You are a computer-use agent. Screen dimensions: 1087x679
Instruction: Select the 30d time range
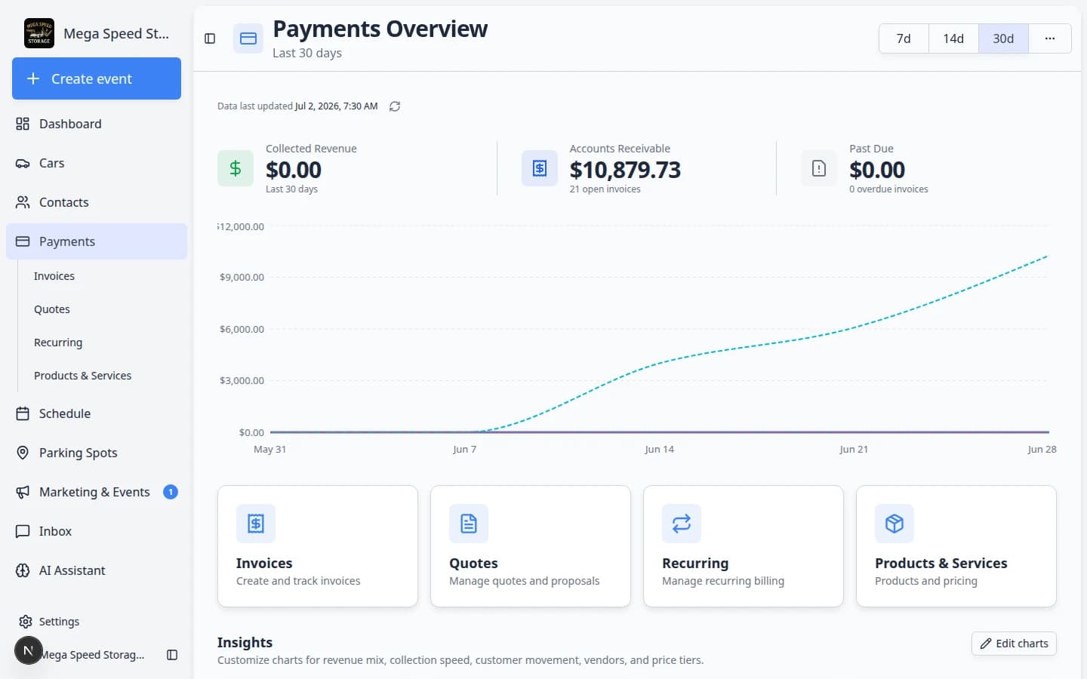(1003, 38)
